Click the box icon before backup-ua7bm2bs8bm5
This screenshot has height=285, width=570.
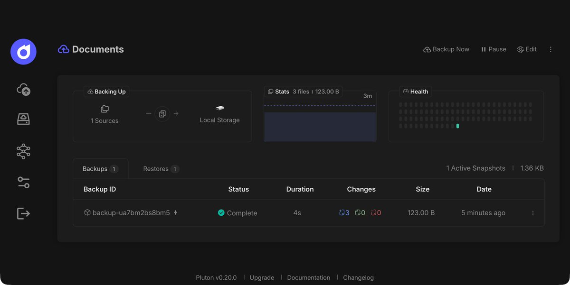pos(87,213)
